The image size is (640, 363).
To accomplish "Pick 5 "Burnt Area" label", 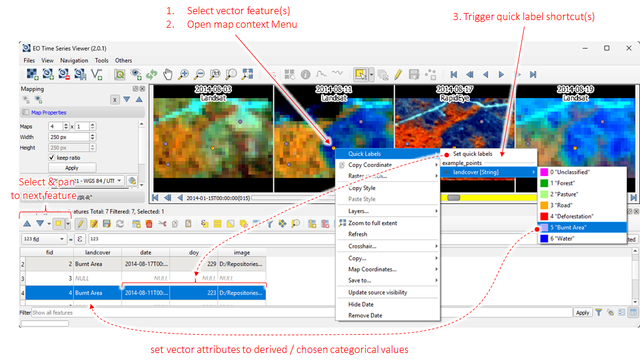I will tap(582, 227).
